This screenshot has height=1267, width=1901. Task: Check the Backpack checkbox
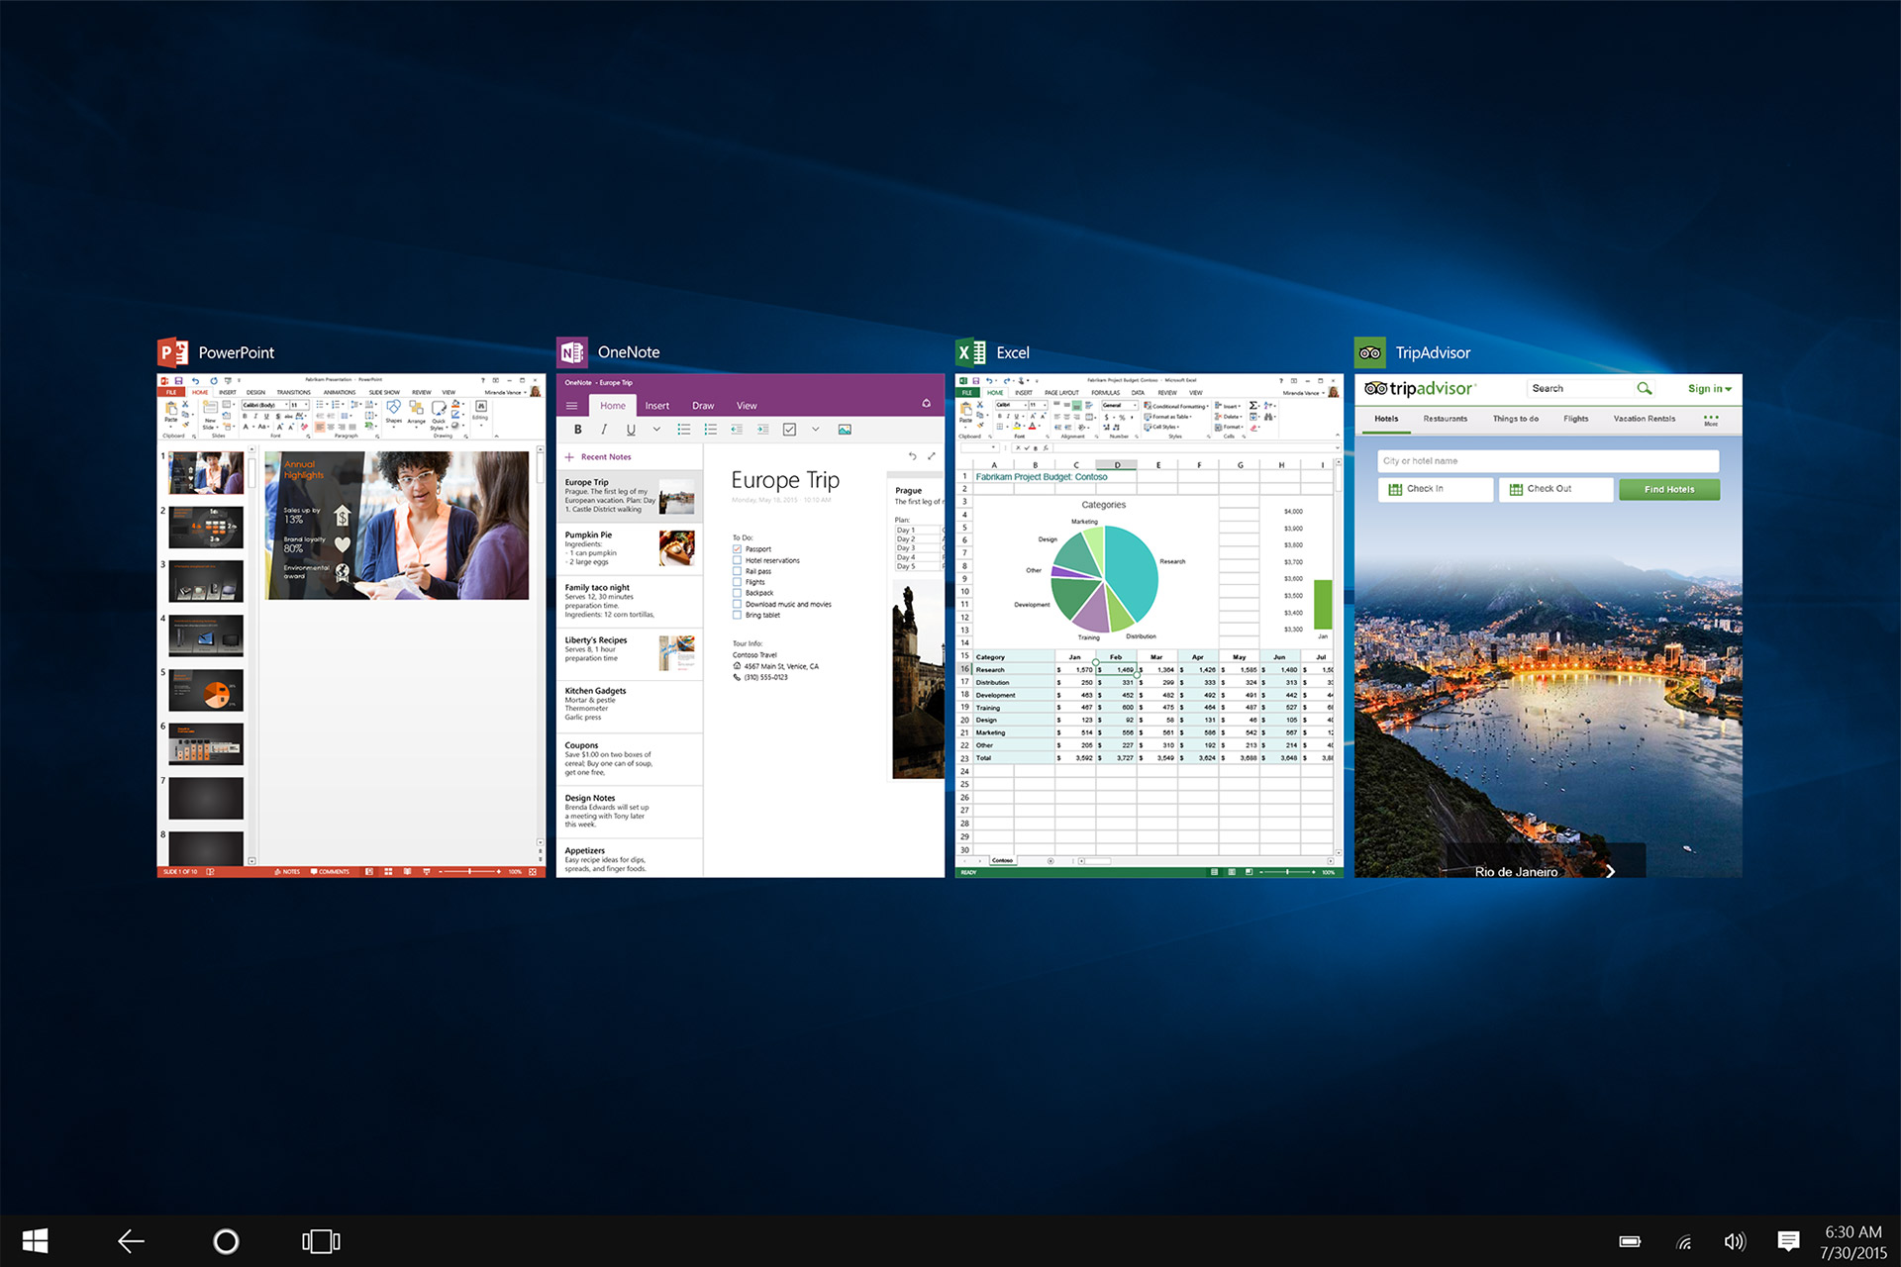[x=737, y=593]
